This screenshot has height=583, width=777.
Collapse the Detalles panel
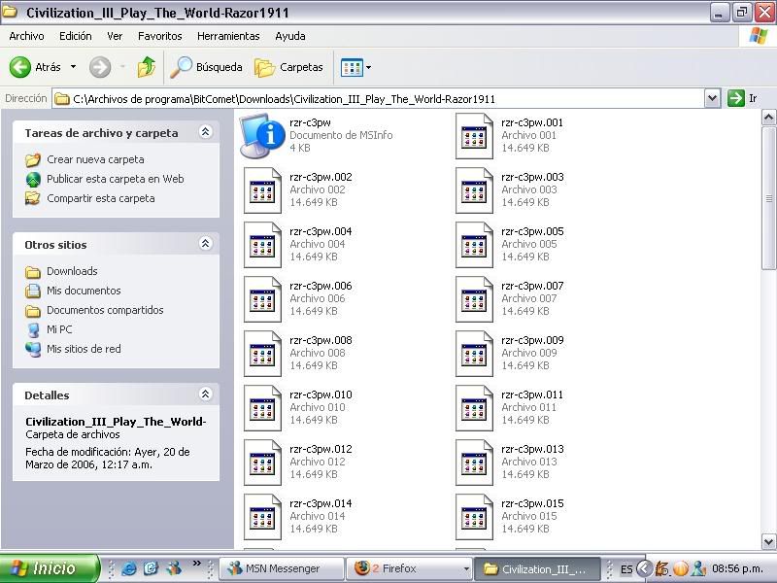[x=205, y=394]
